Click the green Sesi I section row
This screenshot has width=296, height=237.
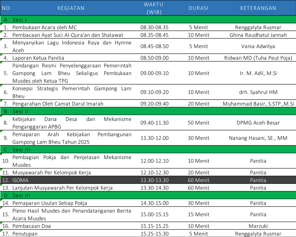(x=148, y=20)
